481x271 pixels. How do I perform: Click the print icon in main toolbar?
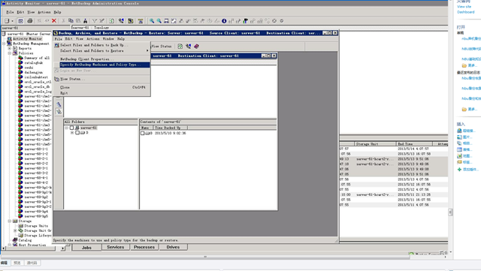click(30, 21)
